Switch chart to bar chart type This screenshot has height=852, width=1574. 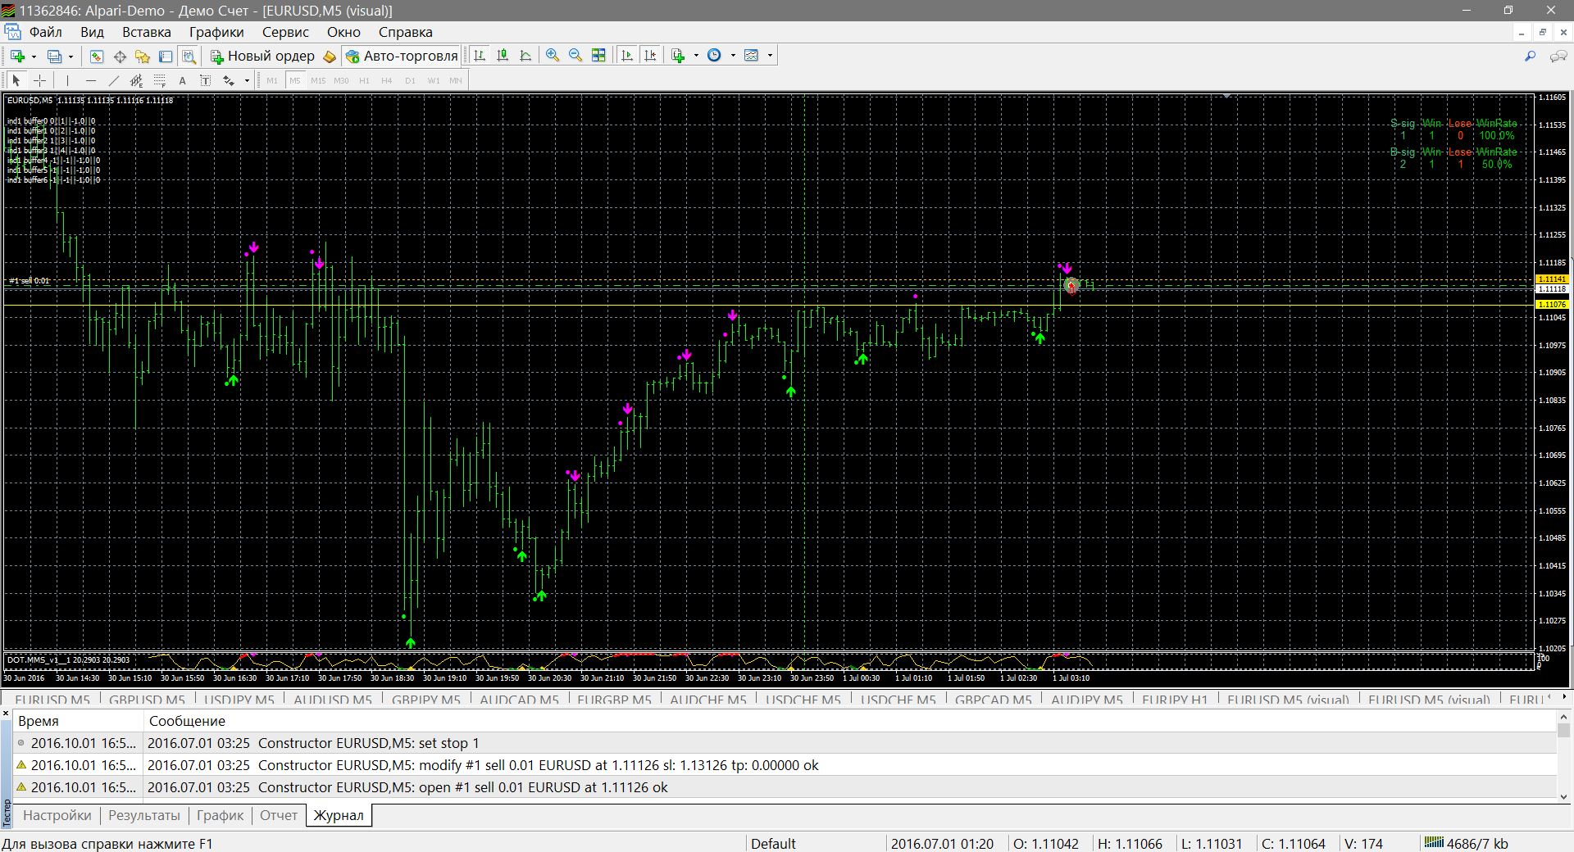[x=480, y=56]
